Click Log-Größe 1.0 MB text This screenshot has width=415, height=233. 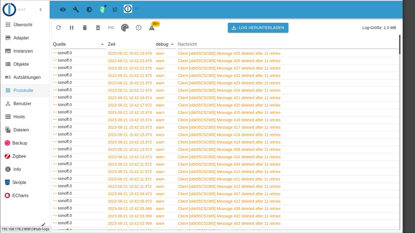click(x=379, y=28)
